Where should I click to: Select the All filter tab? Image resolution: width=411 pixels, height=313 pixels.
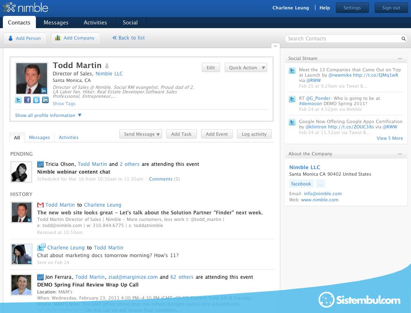pyautogui.click(x=17, y=137)
